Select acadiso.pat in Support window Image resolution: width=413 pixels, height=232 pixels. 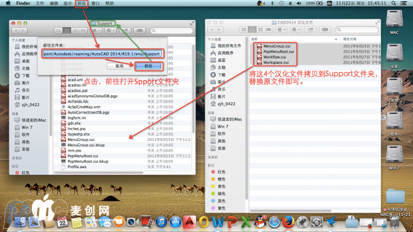77,90
